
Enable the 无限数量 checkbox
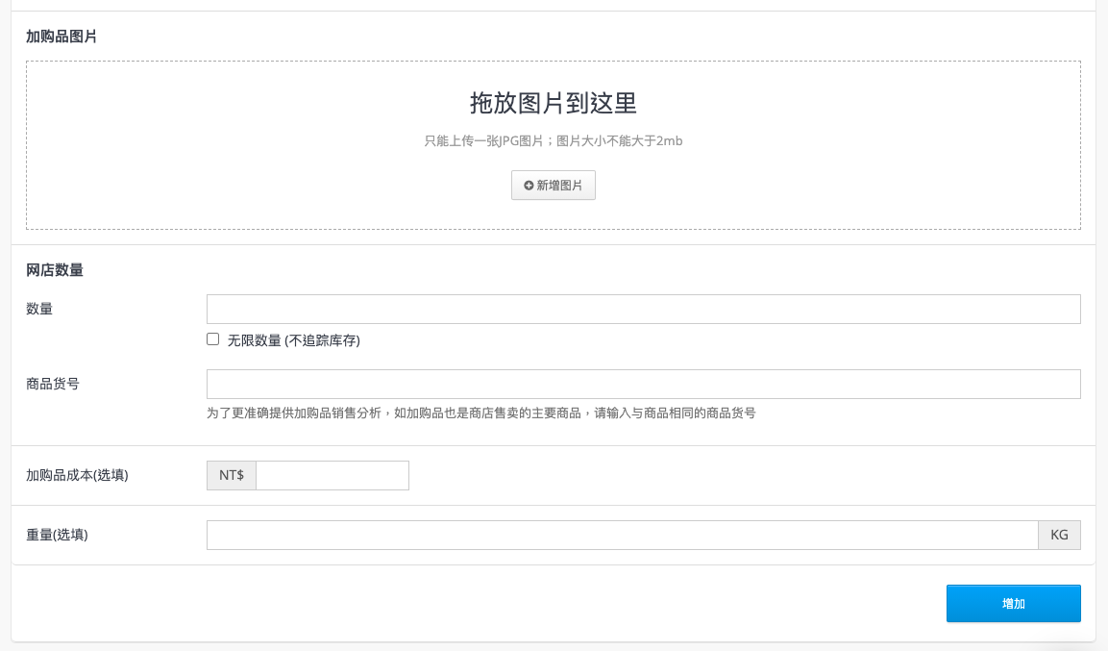point(212,339)
